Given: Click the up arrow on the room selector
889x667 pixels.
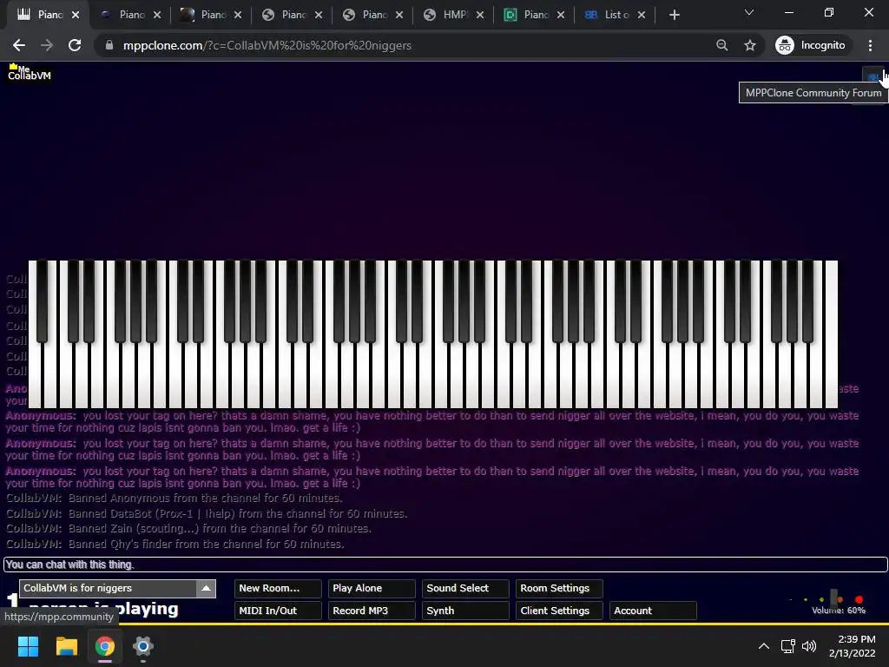Looking at the screenshot, I should (x=206, y=588).
